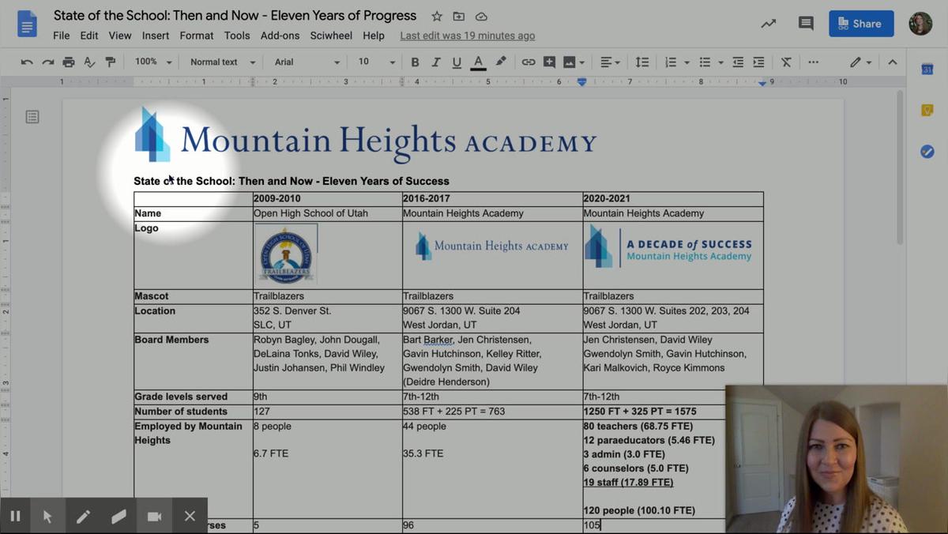Collapse the menus with the up chevron
This screenshot has height=534, width=948.
pyautogui.click(x=893, y=62)
